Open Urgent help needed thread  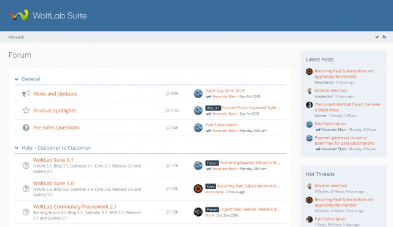tap(250, 209)
